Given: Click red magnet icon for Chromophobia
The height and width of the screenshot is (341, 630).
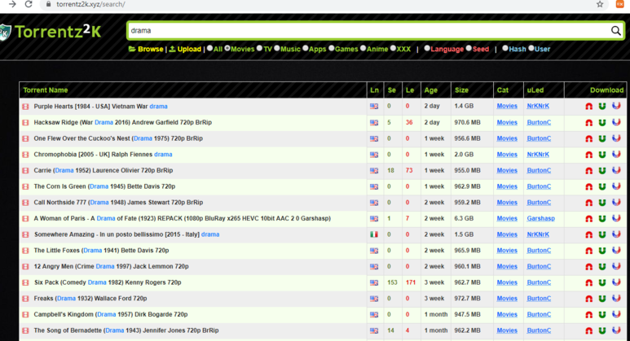Looking at the screenshot, I should pyautogui.click(x=589, y=155).
